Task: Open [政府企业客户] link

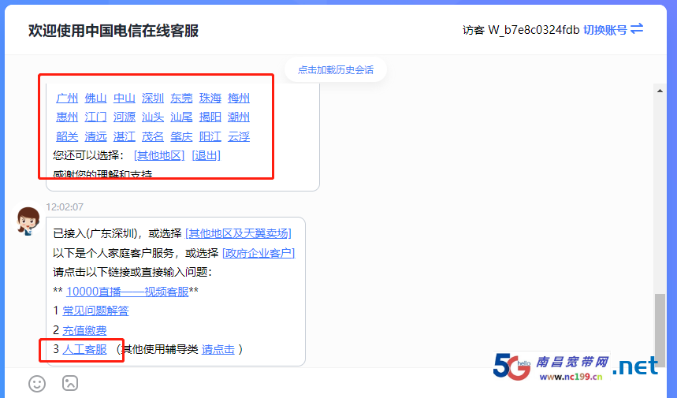Action: point(259,253)
